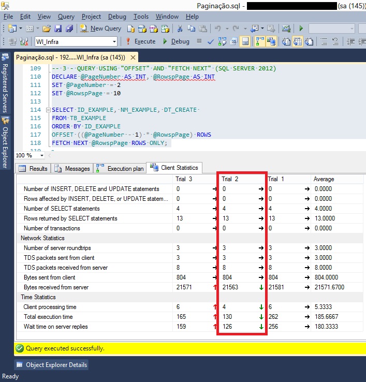366x382 pixels.
Task: Open the Redo history dropdown arrow
Action: click(245, 28)
